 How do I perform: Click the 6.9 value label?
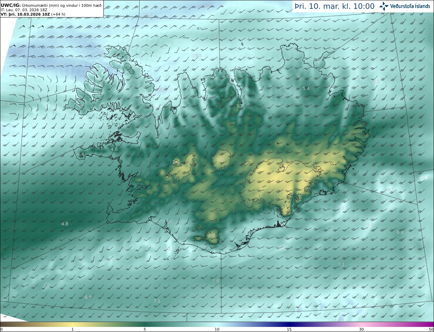click(x=88, y=297)
